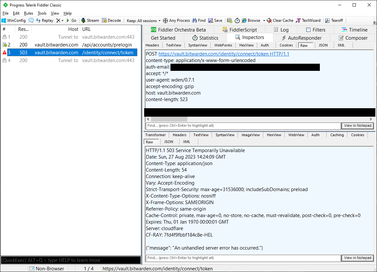
Task: Click View in Notepad for the response
Action: (358, 258)
